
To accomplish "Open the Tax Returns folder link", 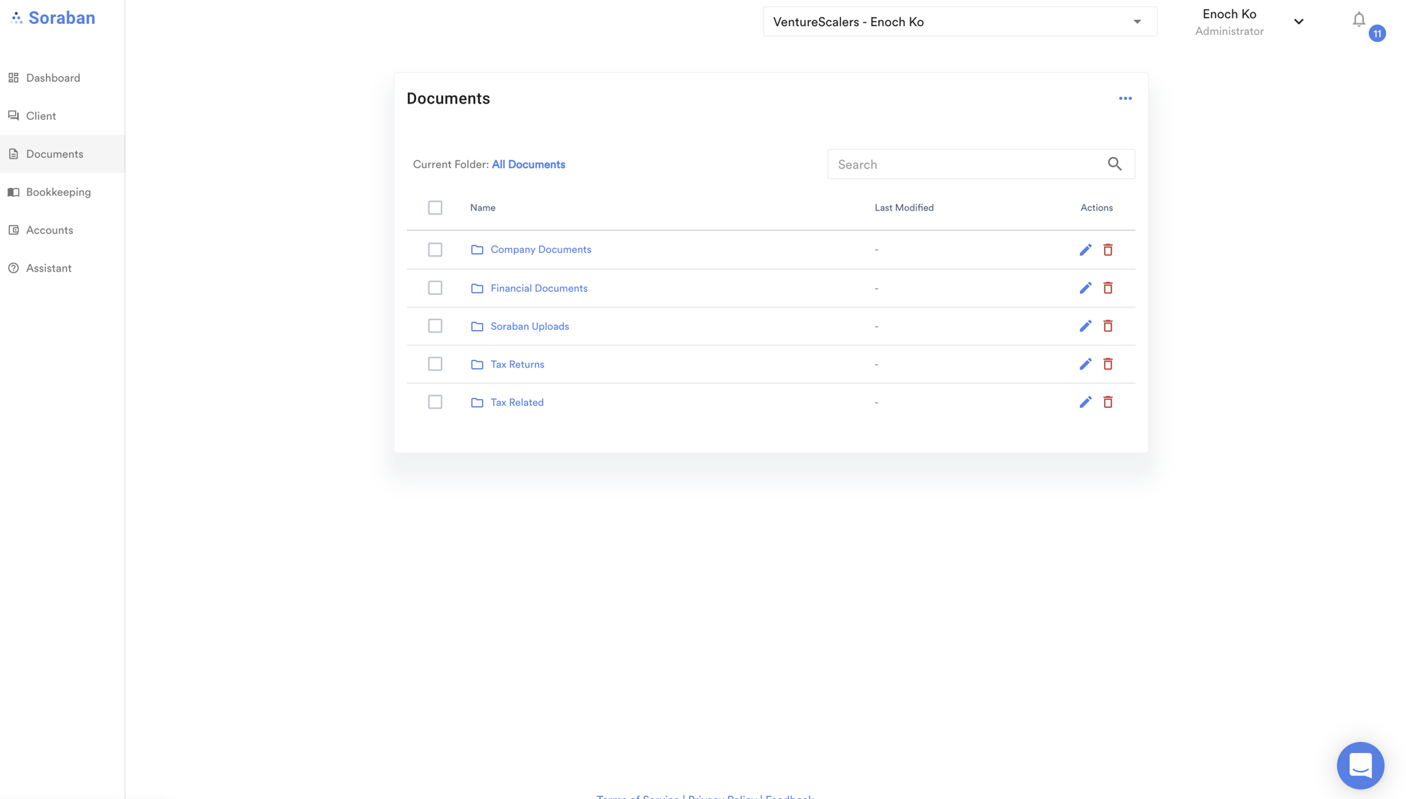I will tap(518, 364).
